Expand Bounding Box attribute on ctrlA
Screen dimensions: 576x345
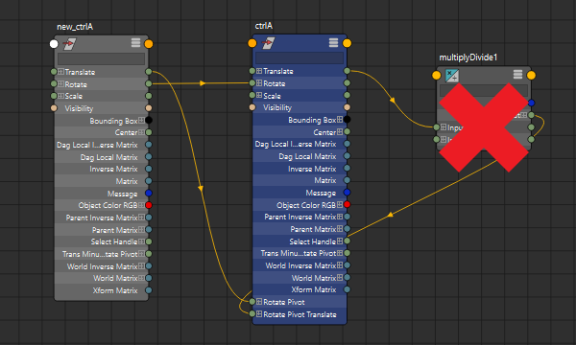[x=340, y=120]
